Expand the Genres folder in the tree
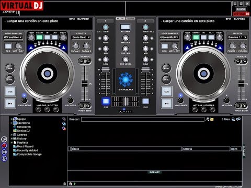 [12, 135]
